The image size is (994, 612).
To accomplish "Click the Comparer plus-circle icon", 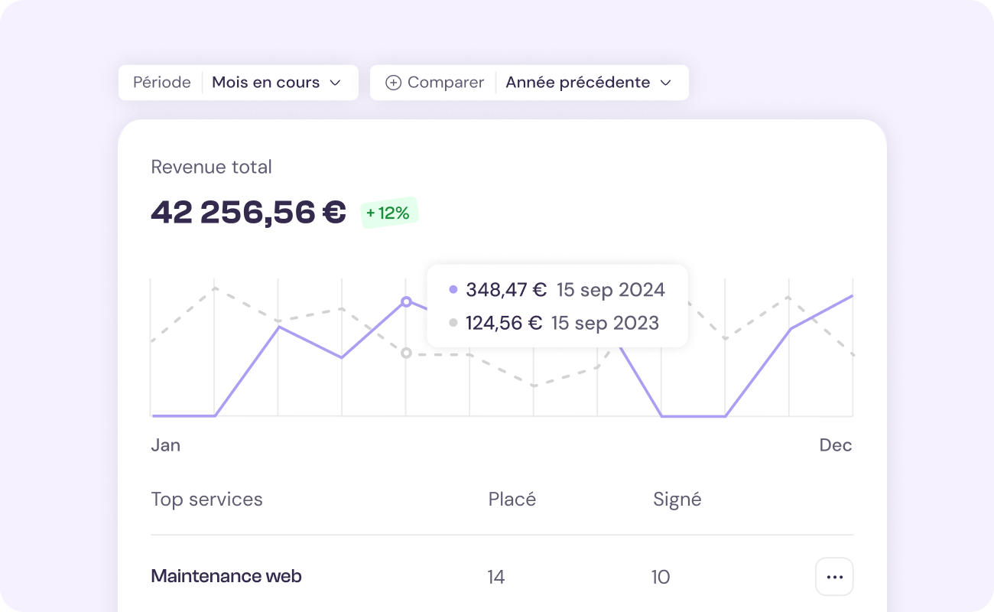I will coord(393,82).
